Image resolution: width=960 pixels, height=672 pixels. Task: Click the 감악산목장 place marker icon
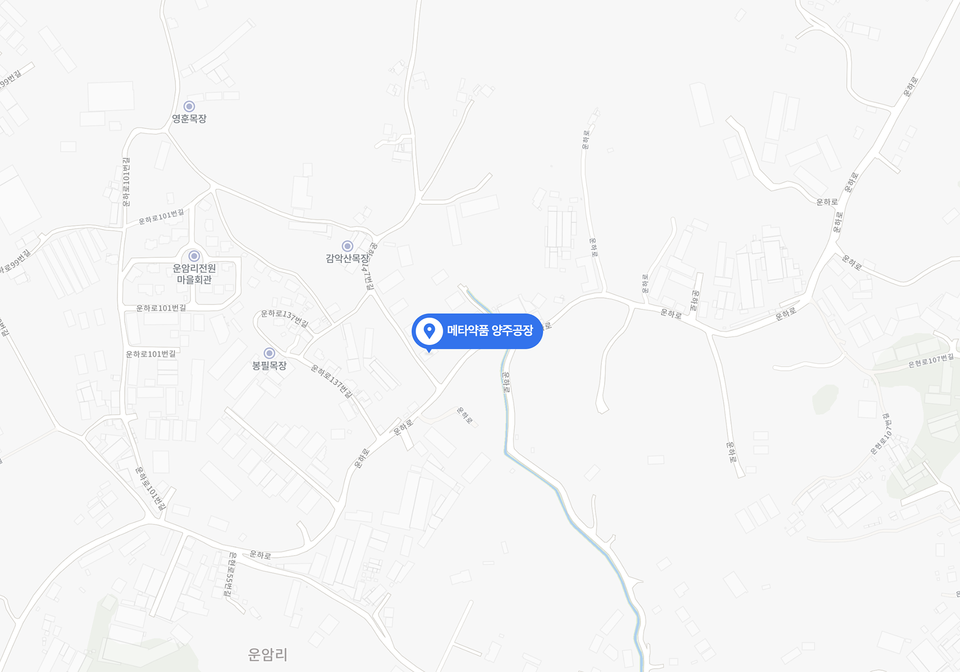(x=347, y=246)
